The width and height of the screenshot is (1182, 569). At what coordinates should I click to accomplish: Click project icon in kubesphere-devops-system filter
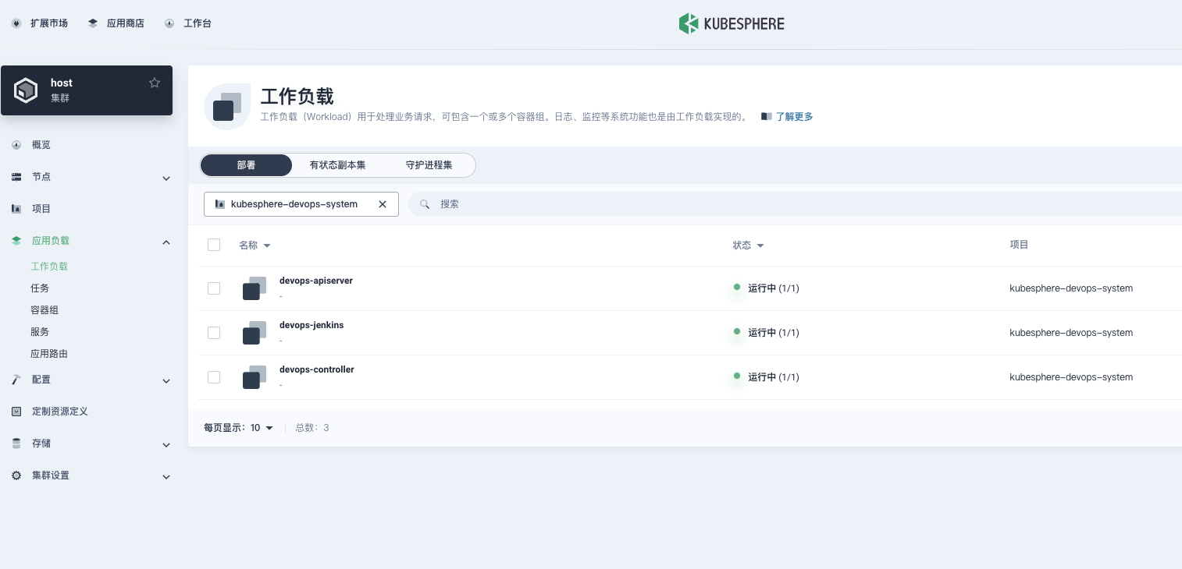pyautogui.click(x=220, y=204)
